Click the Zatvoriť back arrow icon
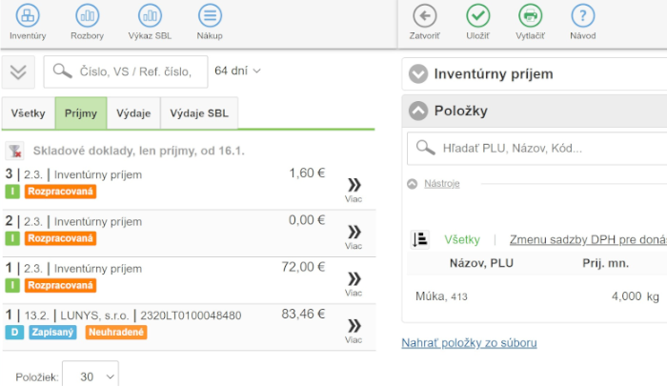 424,16
